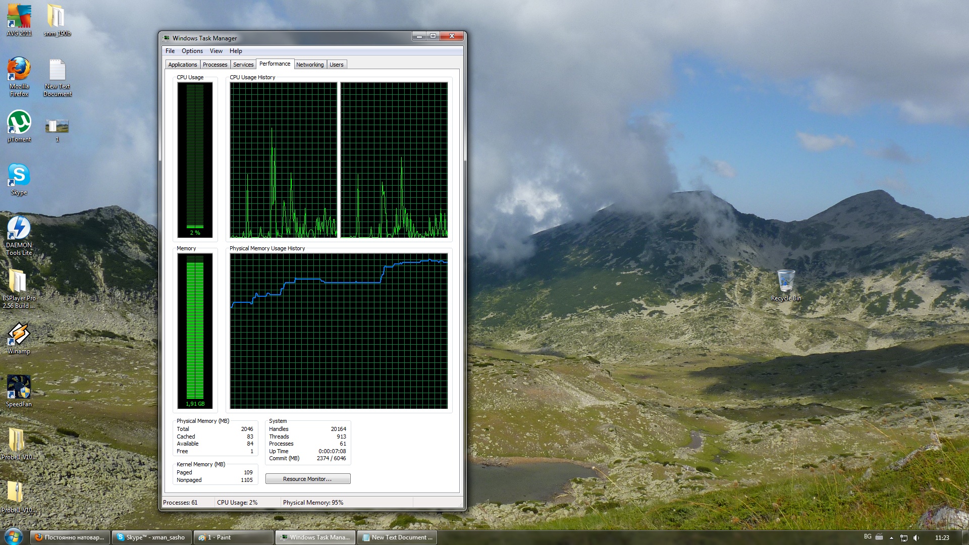Open the View menu
This screenshot has height=545, width=969.
pyautogui.click(x=216, y=51)
